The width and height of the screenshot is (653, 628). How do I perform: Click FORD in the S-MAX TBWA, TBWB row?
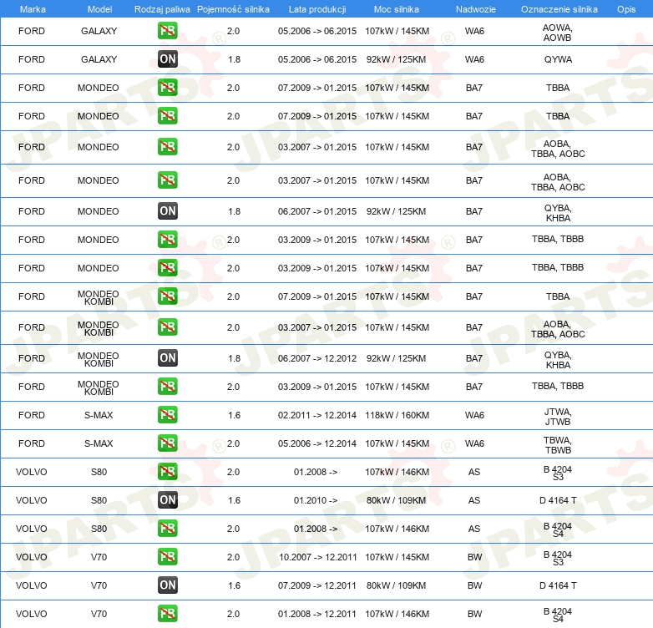coord(31,443)
